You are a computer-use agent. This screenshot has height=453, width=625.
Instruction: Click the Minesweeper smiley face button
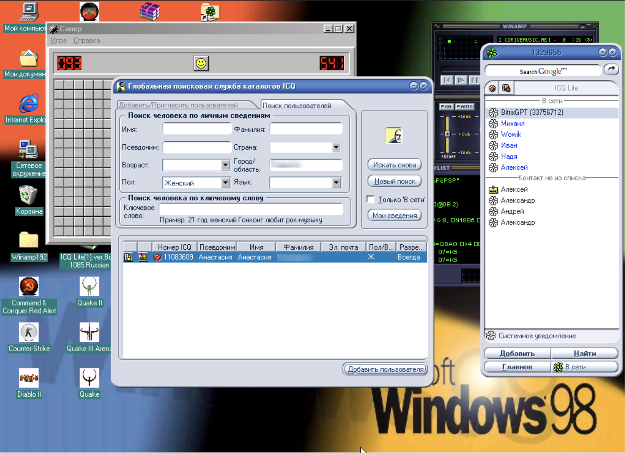201,63
